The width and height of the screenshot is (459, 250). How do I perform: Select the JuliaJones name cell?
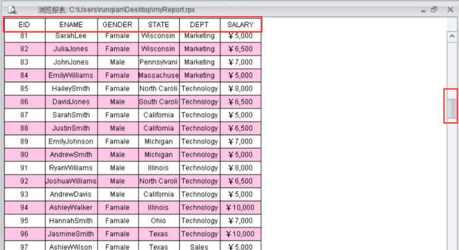pyautogui.click(x=72, y=49)
